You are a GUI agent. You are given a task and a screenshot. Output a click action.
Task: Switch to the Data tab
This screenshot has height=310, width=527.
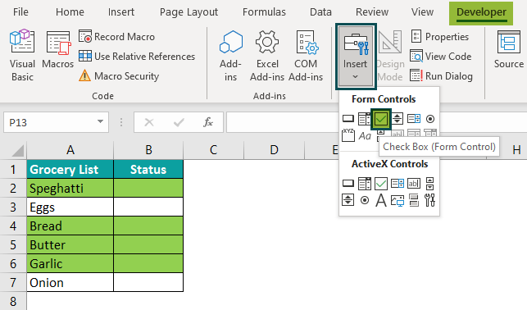tap(320, 12)
